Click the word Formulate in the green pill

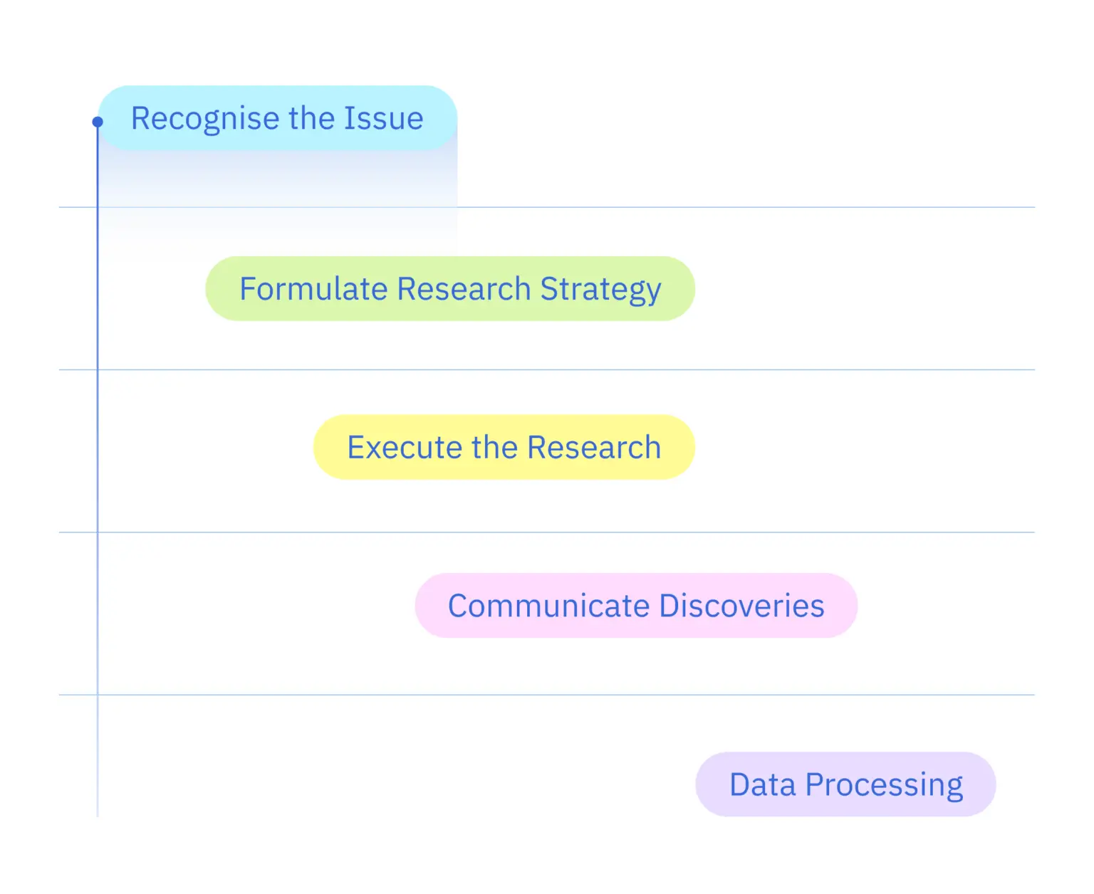click(x=314, y=289)
